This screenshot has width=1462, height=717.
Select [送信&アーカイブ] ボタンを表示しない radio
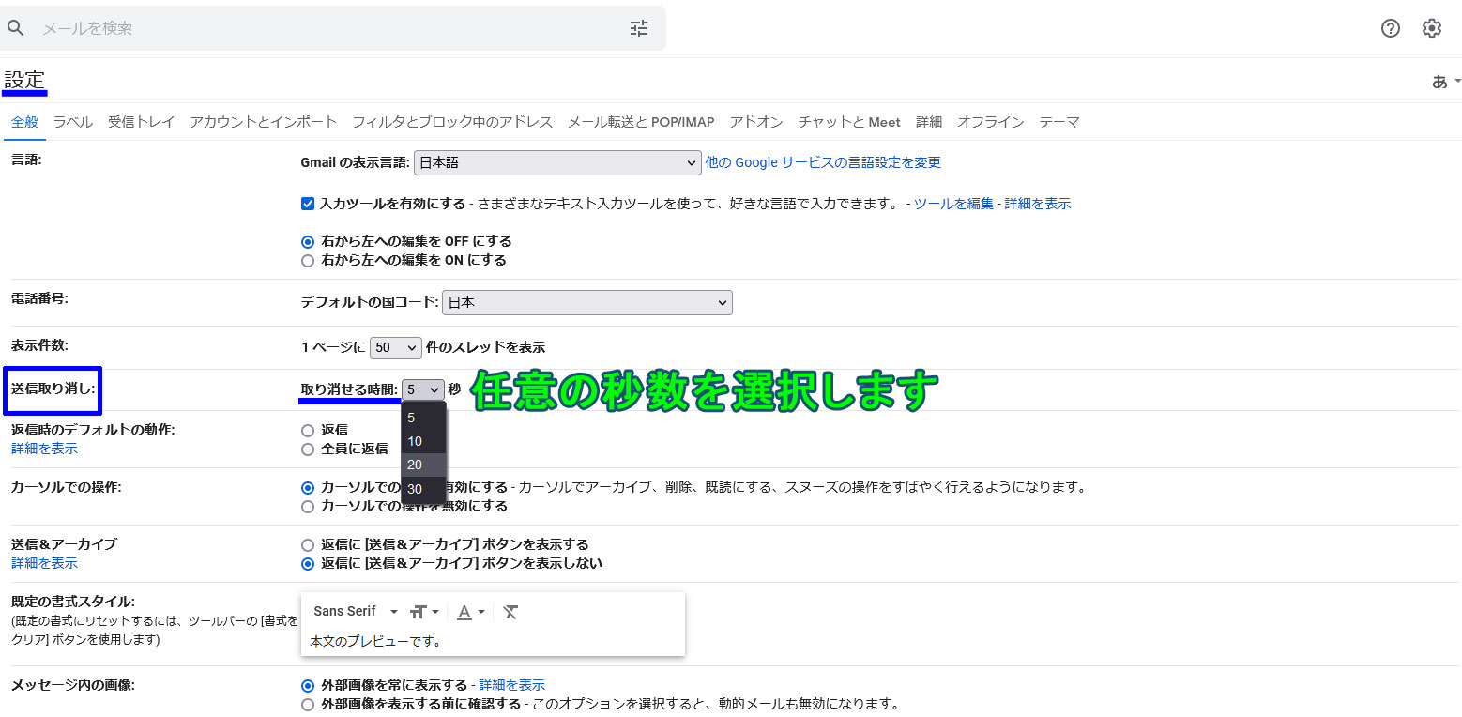pyautogui.click(x=308, y=563)
